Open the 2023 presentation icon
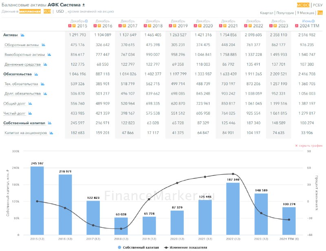The image size is (326, 251). click(x=275, y=26)
